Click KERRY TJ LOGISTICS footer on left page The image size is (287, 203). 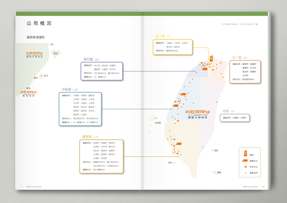(34, 187)
